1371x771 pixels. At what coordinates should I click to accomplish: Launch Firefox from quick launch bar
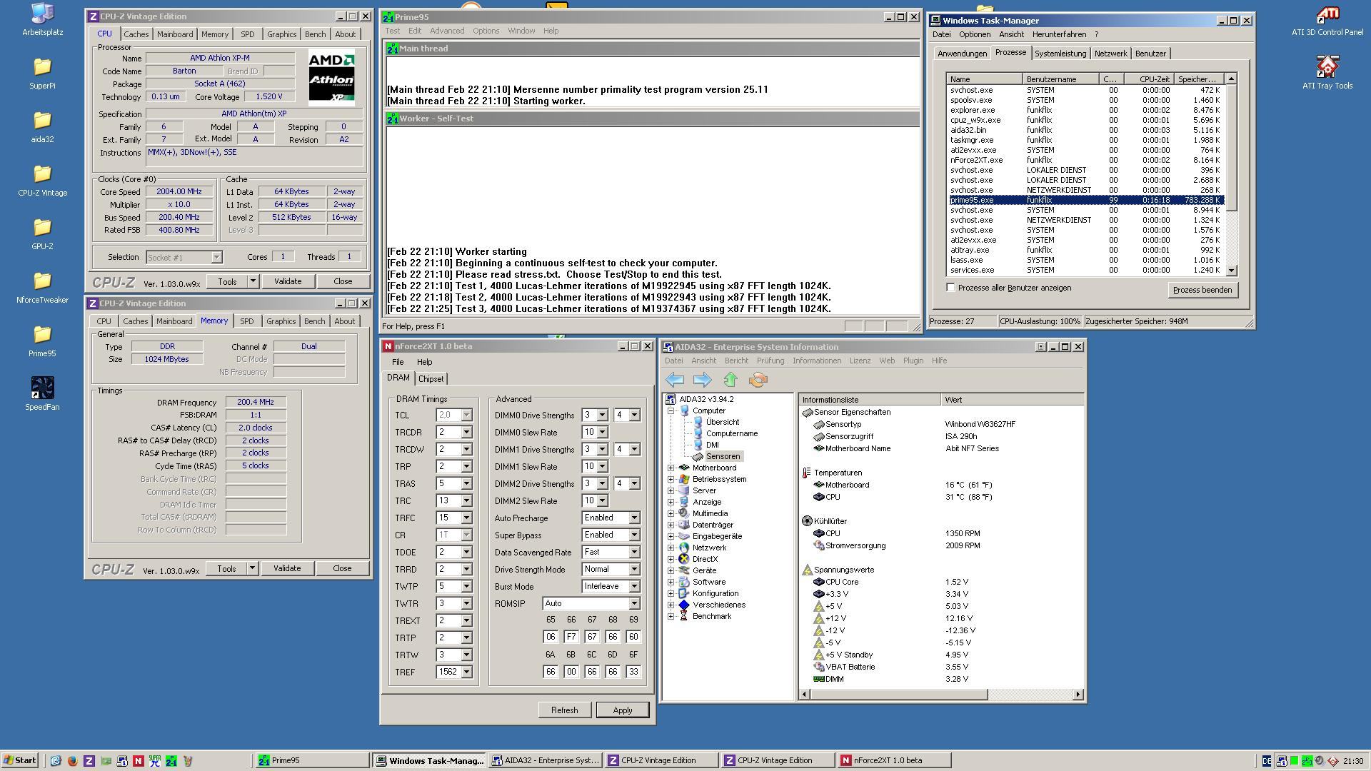point(72,760)
